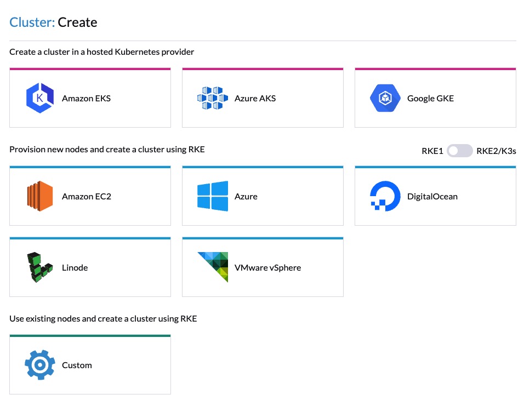
Task: Open the Azure AKS cluster card
Action: 263,98
